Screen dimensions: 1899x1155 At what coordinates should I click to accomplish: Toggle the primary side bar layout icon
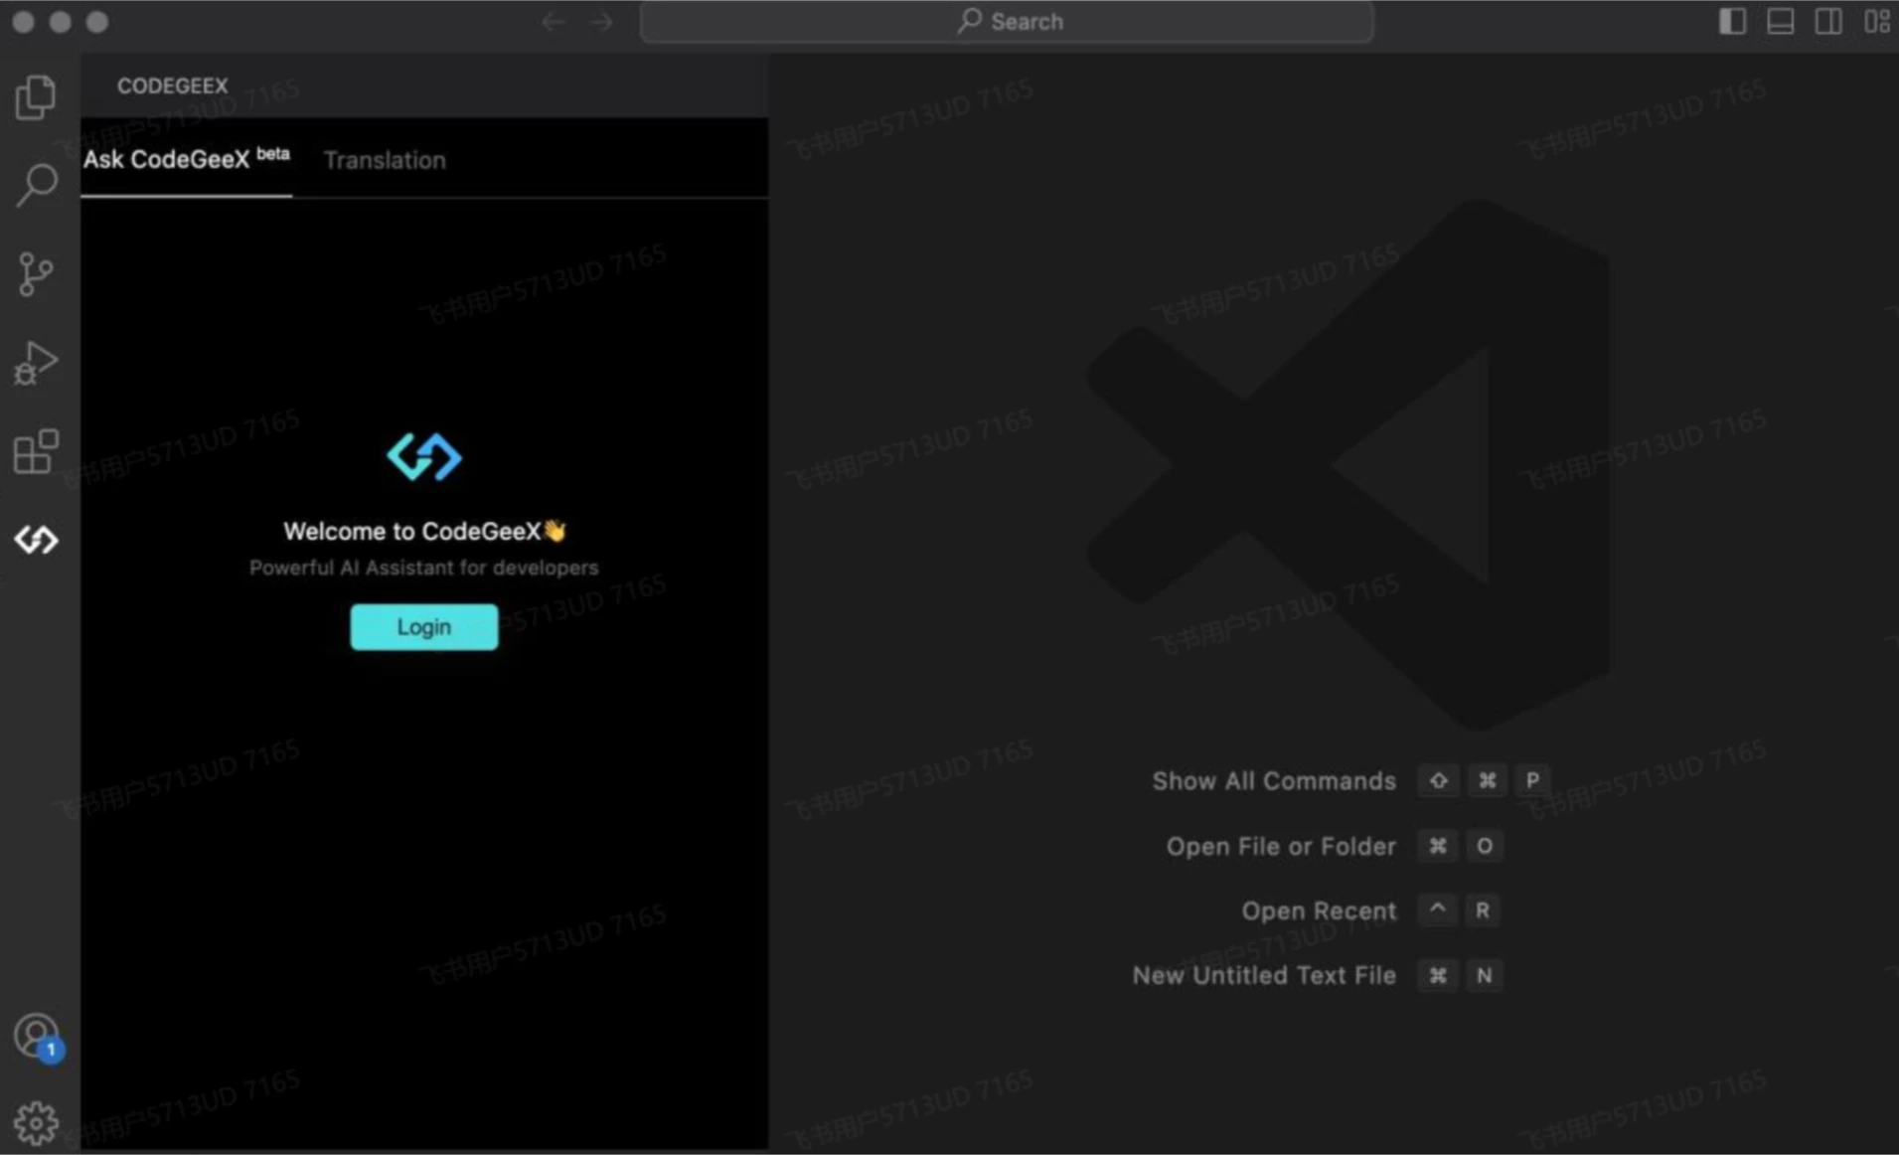click(x=1732, y=21)
